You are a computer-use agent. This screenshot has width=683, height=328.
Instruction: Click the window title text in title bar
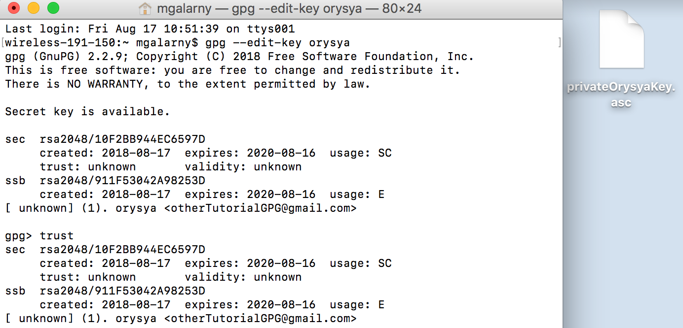click(289, 8)
